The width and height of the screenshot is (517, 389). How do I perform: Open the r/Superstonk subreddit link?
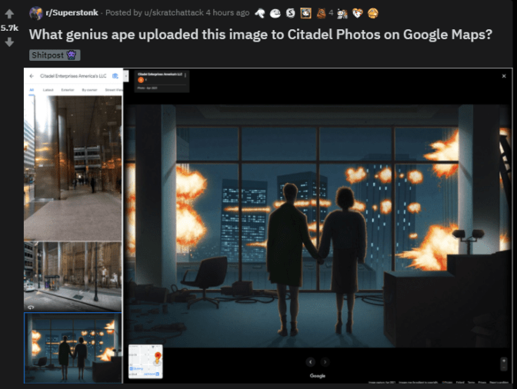(72, 13)
